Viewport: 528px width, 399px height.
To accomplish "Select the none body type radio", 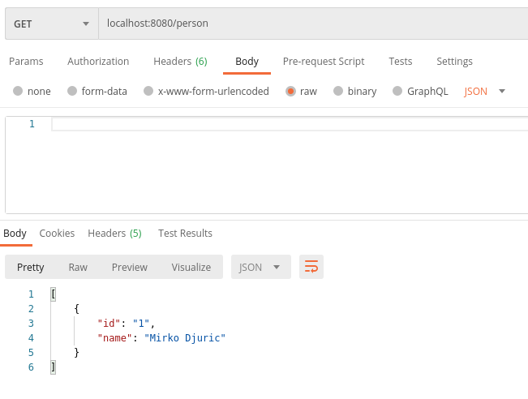I will (18, 91).
